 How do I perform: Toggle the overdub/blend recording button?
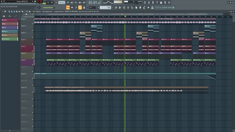click(80, 3)
